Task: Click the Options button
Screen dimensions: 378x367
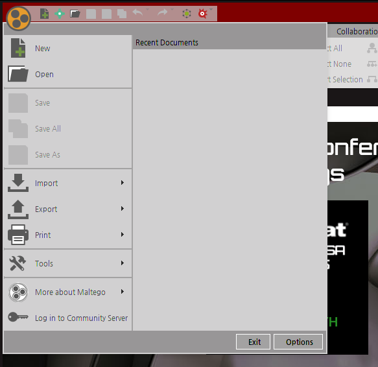Action: (x=298, y=342)
